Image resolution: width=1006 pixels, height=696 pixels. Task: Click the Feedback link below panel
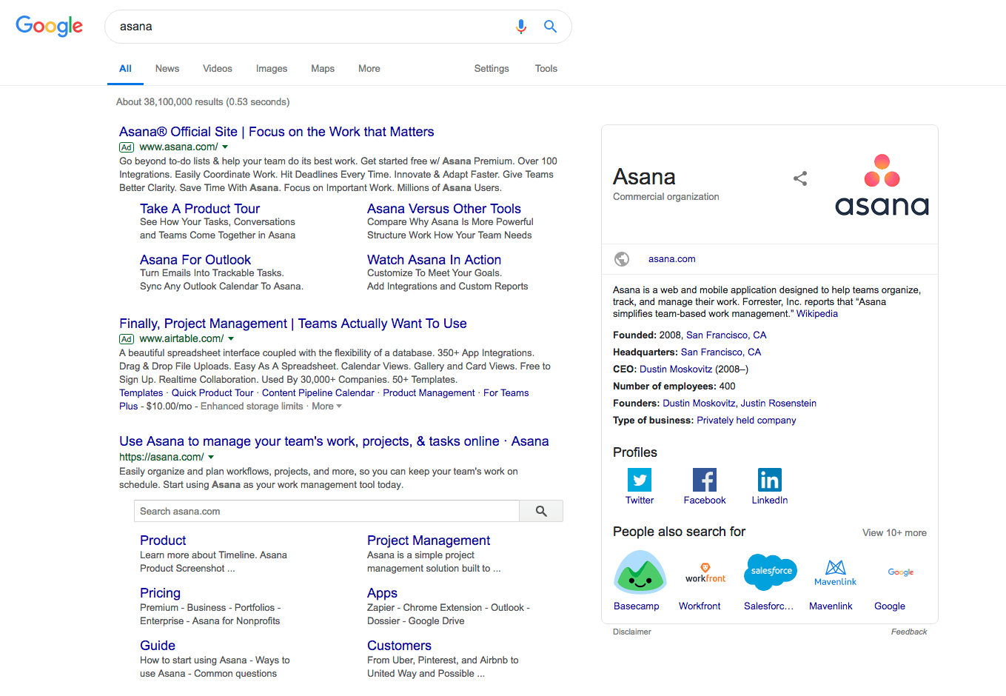909,632
